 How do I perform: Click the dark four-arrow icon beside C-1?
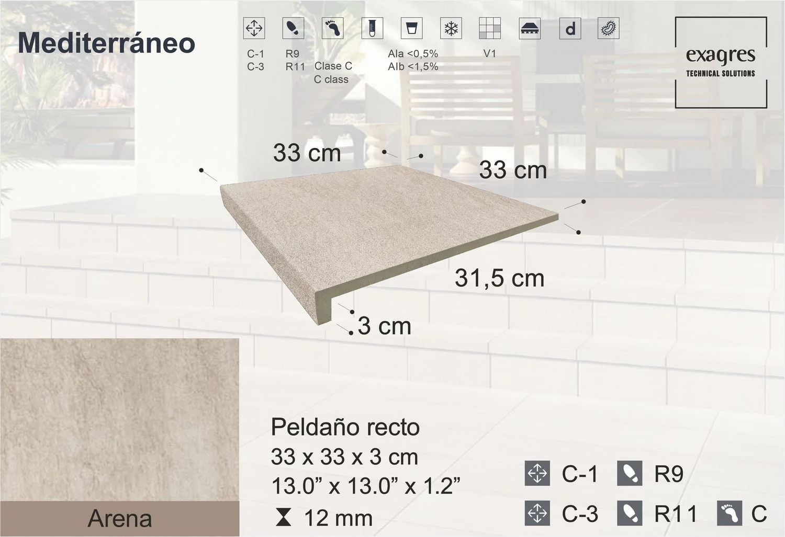tap(537, 474)
